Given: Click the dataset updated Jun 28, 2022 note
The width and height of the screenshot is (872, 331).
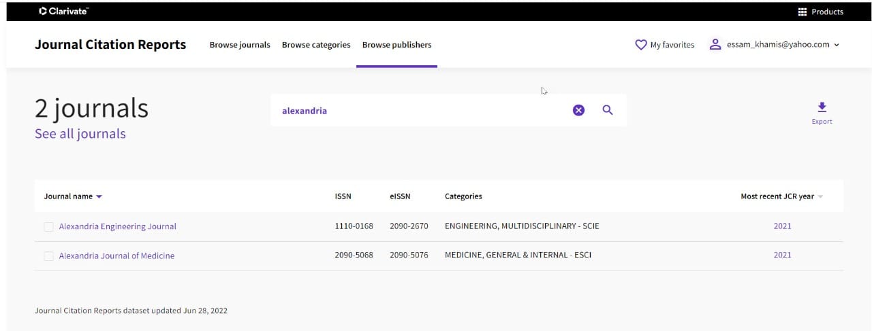Looking at the screenshot, I should (131, 311).
